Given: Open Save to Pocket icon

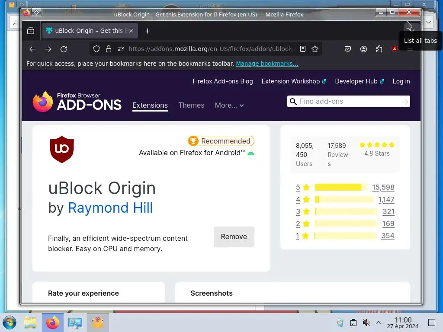Looking at the screenshot, I should click(348, 49).
